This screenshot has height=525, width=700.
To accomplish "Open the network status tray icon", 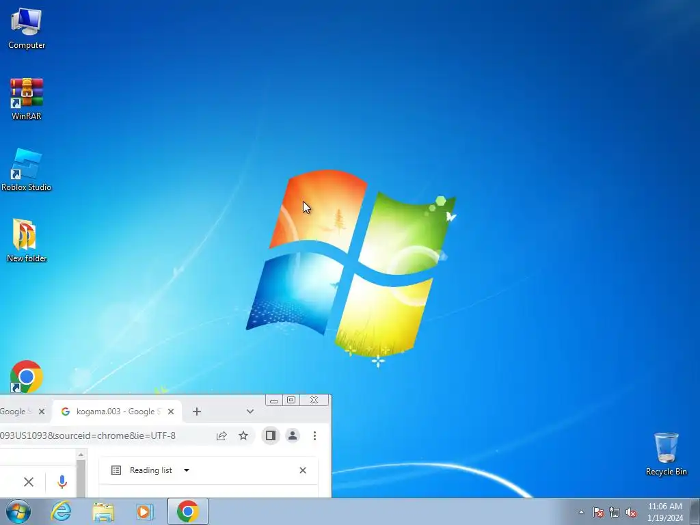I will [615, 512].
